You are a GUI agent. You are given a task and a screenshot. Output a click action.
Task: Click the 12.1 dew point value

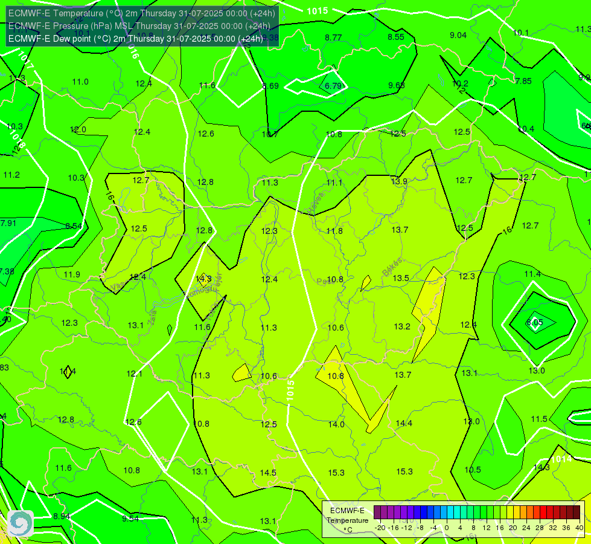[134, 374]
